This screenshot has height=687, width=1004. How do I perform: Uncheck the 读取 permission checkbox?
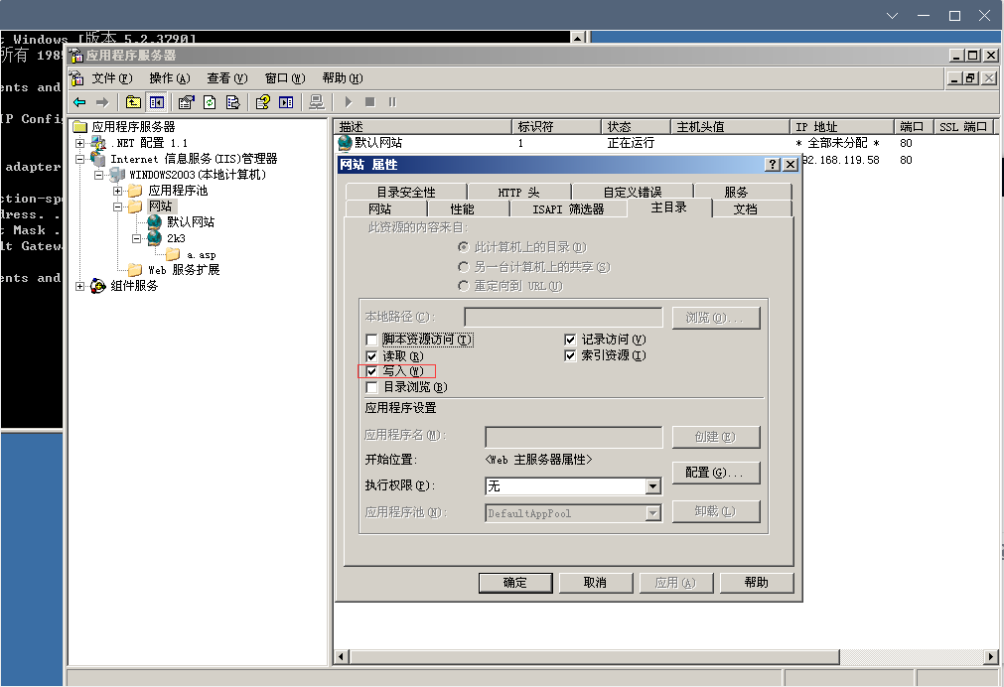(373, 355)
